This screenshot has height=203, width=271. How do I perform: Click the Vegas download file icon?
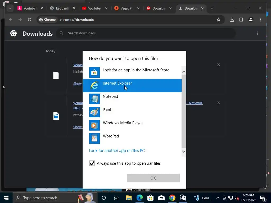[56, 75]
